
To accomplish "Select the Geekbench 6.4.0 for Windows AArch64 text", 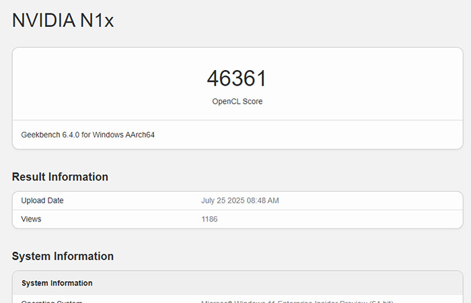I will (x=87, y=135).
